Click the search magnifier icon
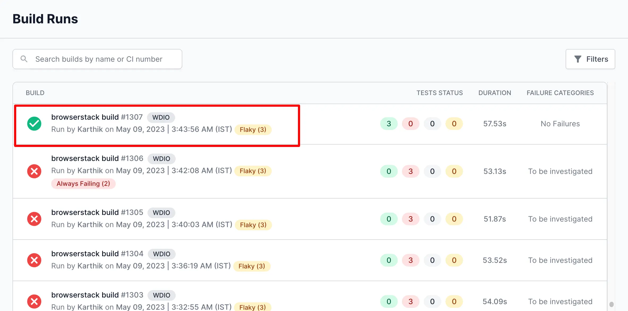 click(24, 59)
